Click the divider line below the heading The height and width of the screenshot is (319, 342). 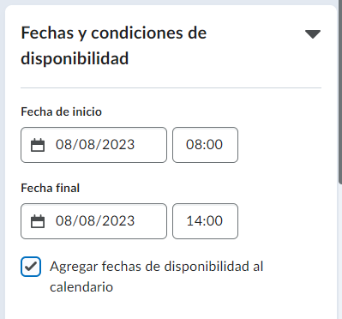tap(171, 88)
